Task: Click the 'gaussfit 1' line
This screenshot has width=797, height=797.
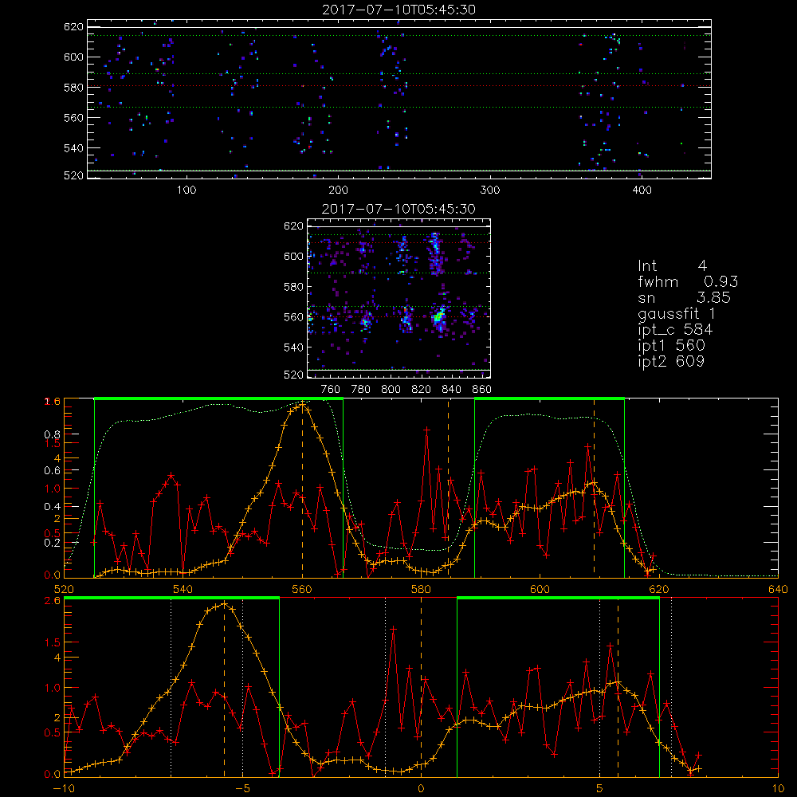Action: [x=677, y=314]
